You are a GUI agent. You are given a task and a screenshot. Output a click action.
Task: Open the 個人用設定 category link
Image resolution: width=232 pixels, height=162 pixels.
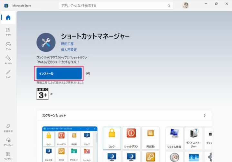coord(69,50)
